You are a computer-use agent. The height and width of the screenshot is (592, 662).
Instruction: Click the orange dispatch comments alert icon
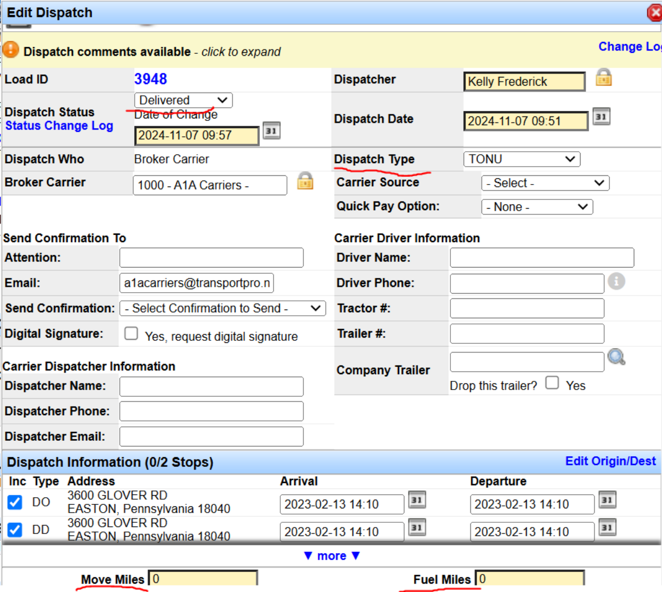(x=11, y=50)
